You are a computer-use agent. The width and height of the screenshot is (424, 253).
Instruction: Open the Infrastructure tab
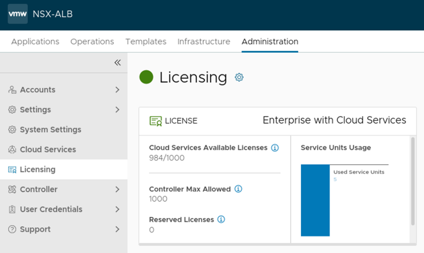tap(204, 42)
